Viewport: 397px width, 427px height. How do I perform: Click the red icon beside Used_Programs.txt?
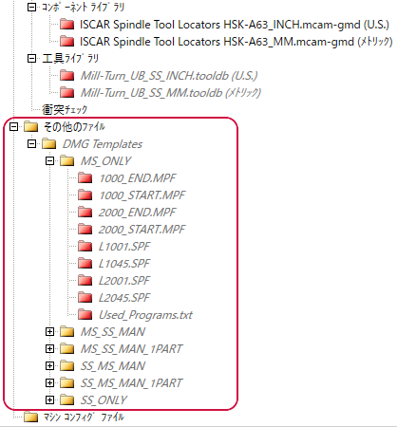click(x=85, y=315)
